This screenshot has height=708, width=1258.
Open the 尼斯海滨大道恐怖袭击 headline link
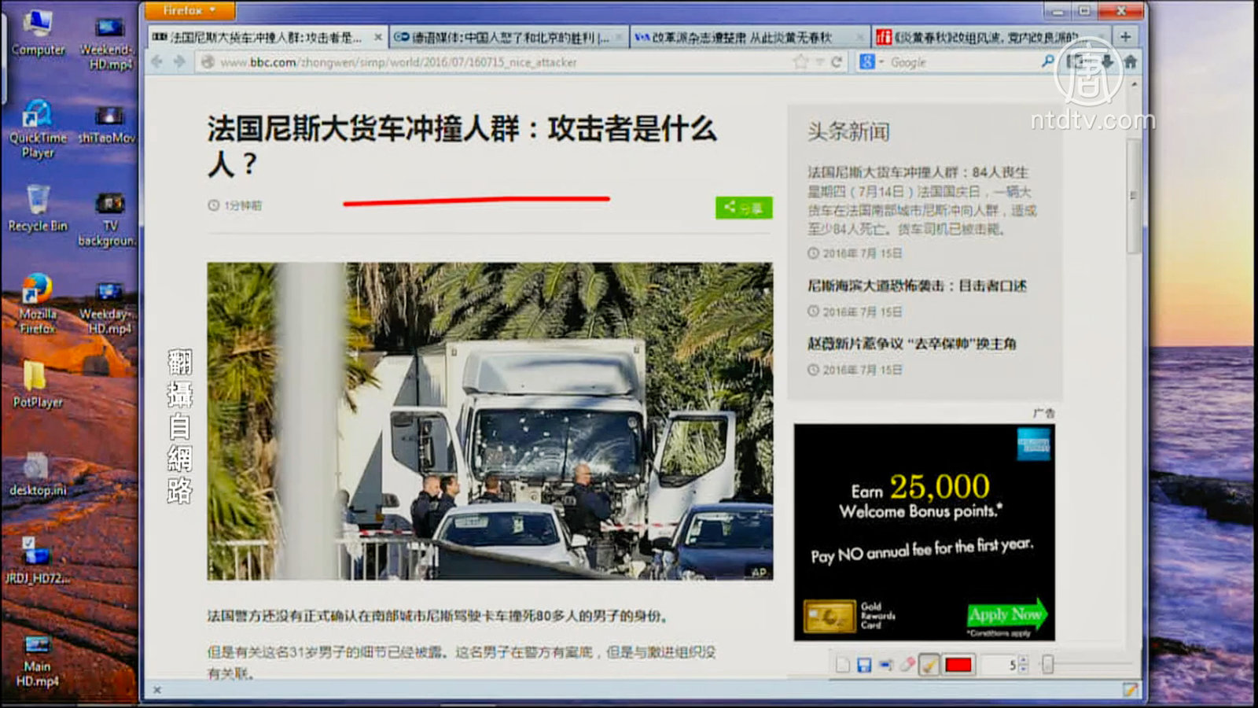pos(917,286)
